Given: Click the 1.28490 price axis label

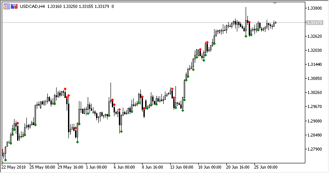Looking at the screenshot, I should pos(315,135).
